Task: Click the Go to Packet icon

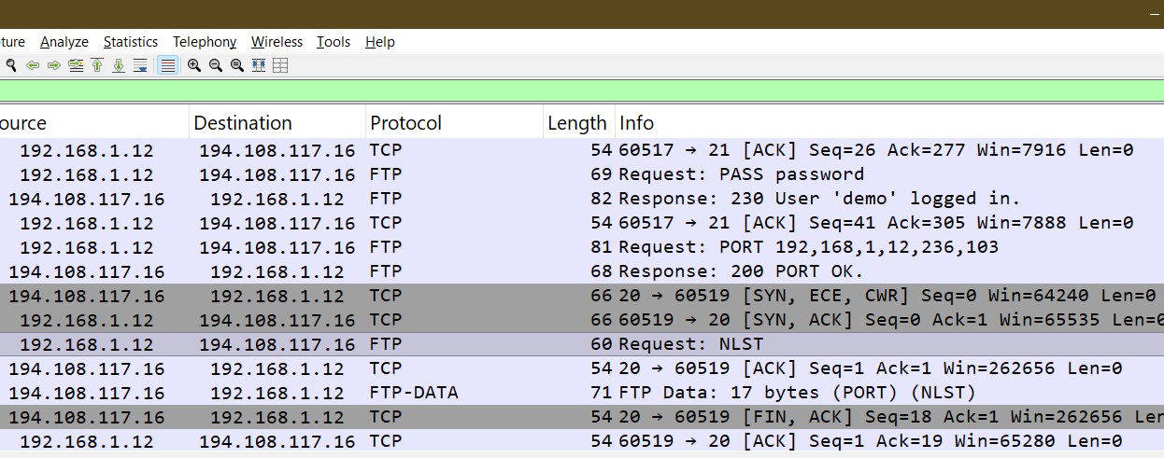Action: pos(76,65)
